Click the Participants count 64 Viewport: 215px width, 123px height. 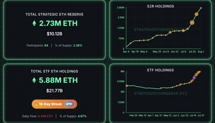[x=46, y=45]
